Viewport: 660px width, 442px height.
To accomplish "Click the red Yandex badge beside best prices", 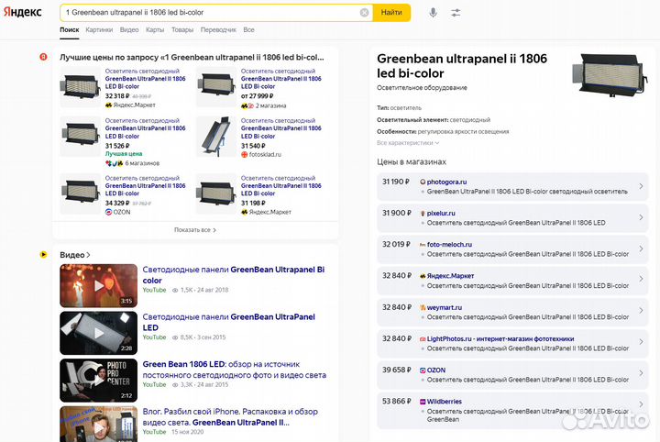I will point(43,57).
